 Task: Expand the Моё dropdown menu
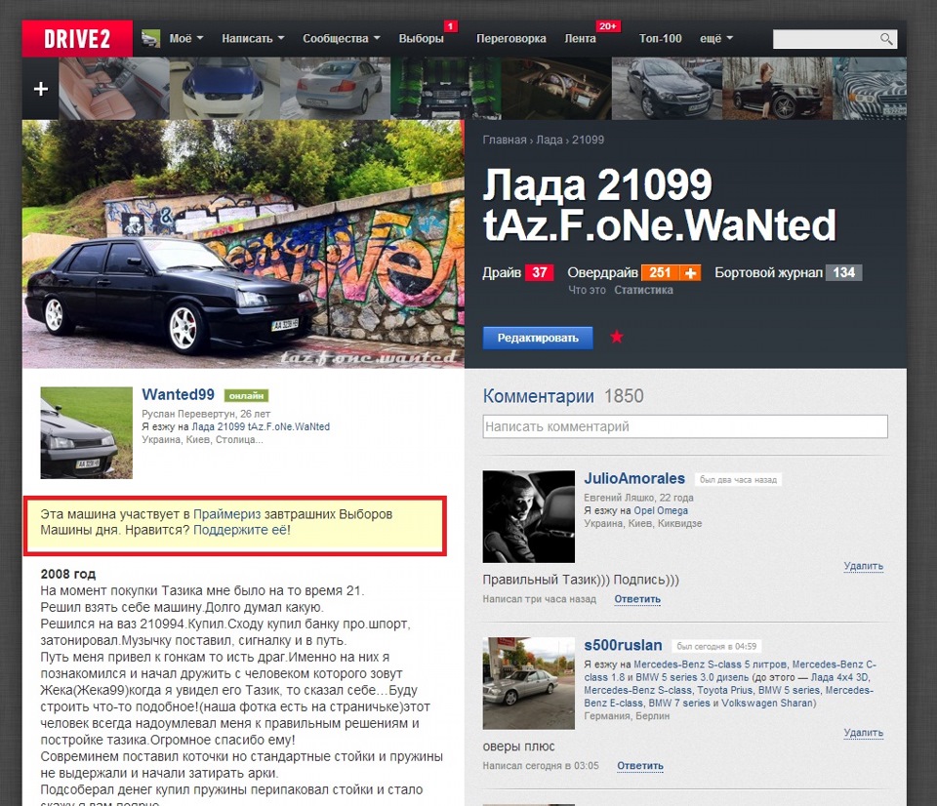pos(185,38)
